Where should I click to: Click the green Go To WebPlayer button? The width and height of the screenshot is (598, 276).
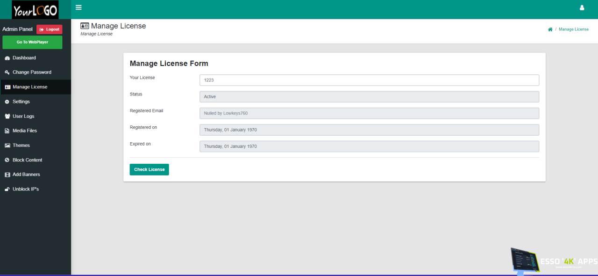32,42
